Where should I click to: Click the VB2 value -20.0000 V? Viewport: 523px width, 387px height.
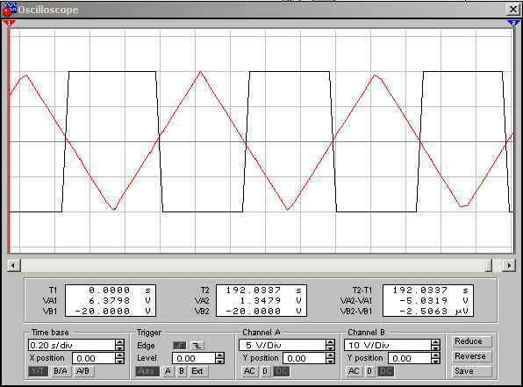263,312
